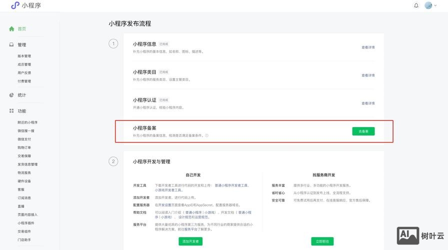Select 成员管理 in the sidebar
Viewport: 448px width, 250px height.
pyautogui.click(x=24, y=64)
